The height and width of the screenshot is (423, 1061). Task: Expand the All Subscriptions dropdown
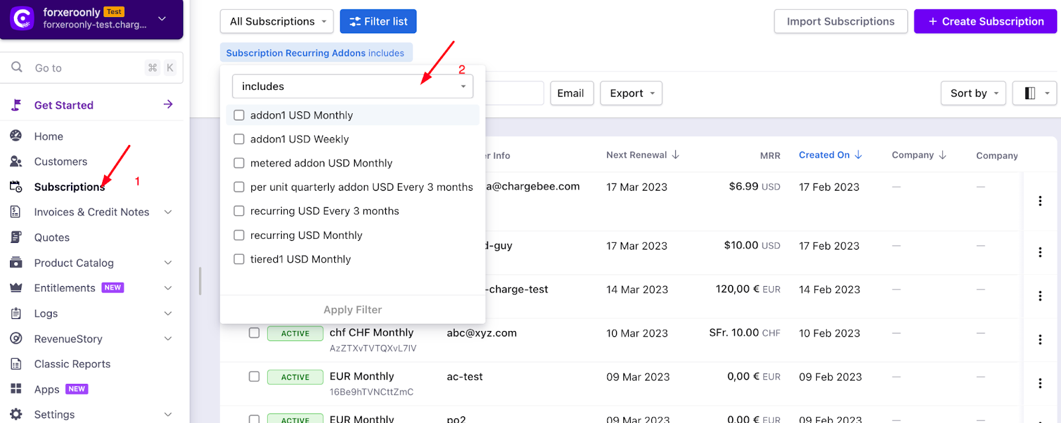point(277,21)
